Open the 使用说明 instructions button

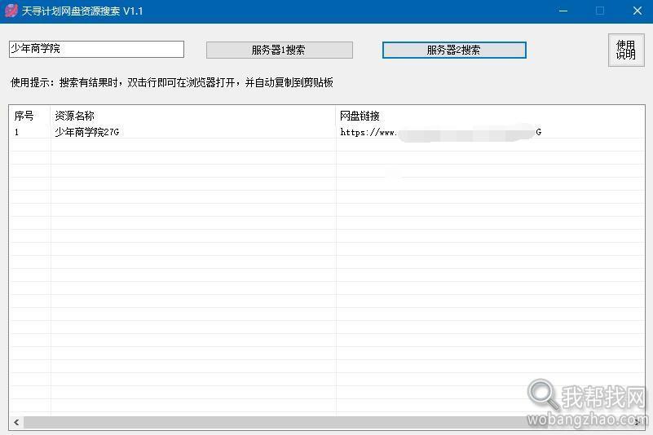[x=626, y=50]
